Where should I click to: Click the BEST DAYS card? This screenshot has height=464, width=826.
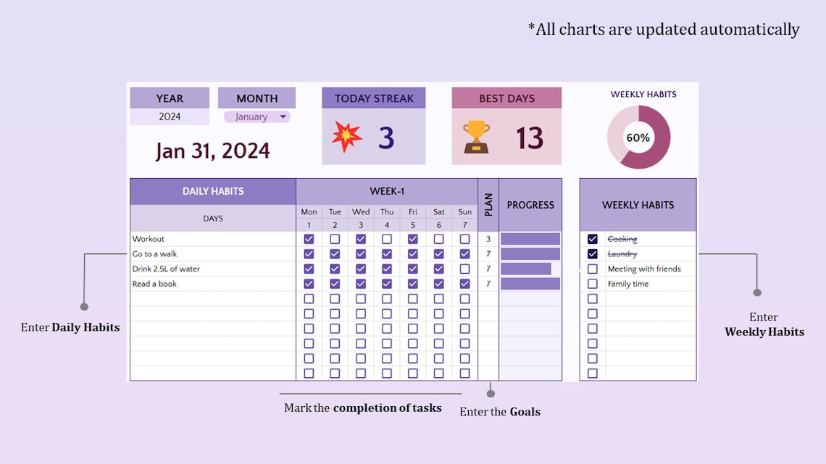point(506,98)
